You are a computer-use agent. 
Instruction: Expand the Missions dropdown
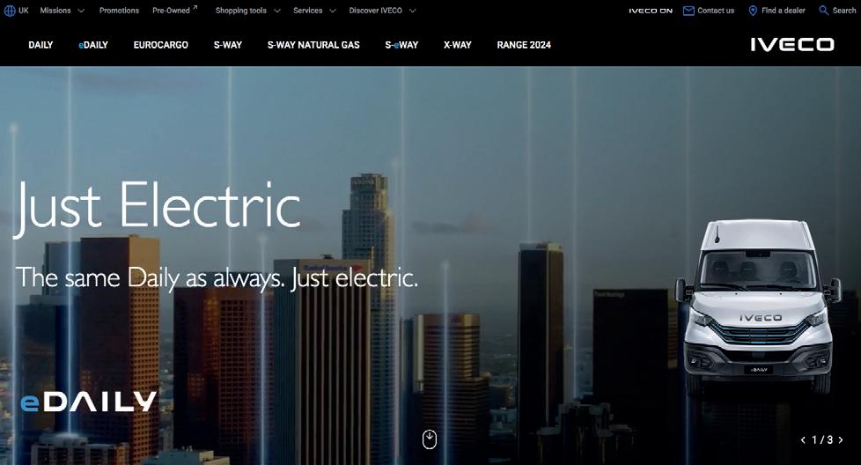pos(62,11)
